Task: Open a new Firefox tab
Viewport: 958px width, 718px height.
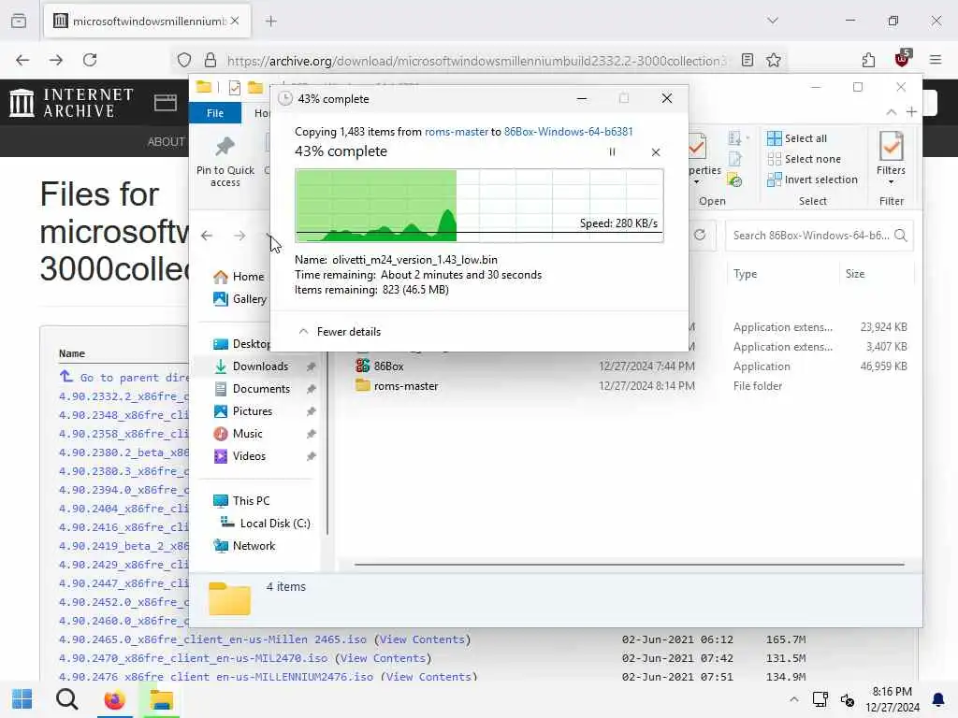Action: pyautogui.click(x=271, y=22)
